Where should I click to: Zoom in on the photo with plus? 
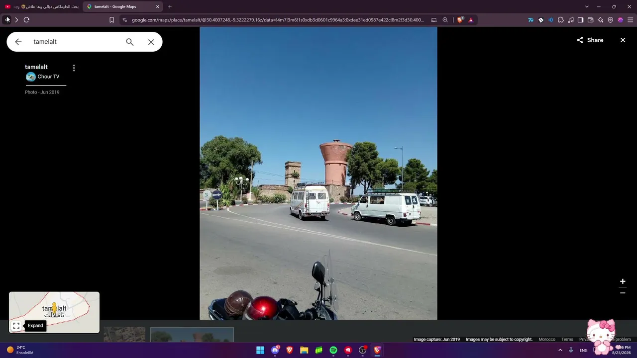(x=623, y=281)
